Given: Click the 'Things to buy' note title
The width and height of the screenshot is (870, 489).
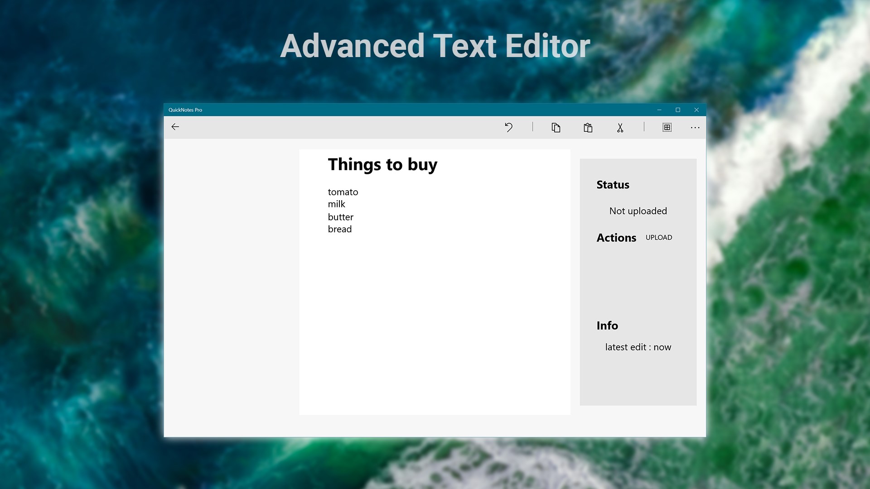Looking at the screenshot, I should click(x=382, y=164).
